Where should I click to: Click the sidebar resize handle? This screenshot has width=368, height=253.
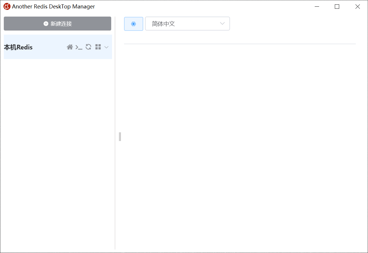pos(120,136)
